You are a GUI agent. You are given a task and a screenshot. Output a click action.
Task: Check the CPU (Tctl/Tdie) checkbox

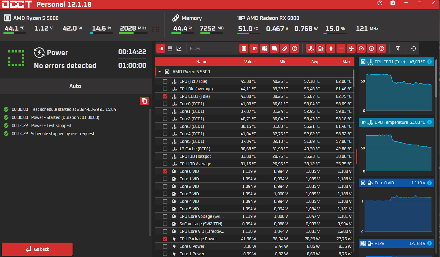(x=165, y=81)
